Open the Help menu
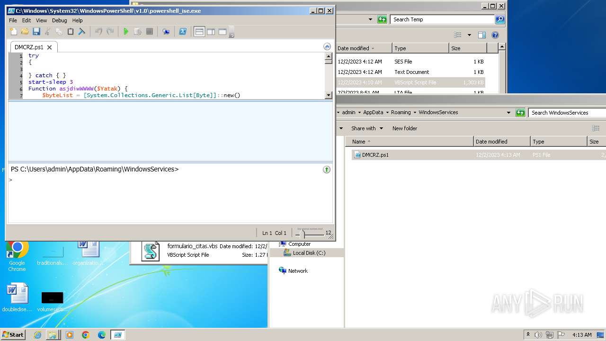The image size is (606, 341). click(x=77, y=20)
